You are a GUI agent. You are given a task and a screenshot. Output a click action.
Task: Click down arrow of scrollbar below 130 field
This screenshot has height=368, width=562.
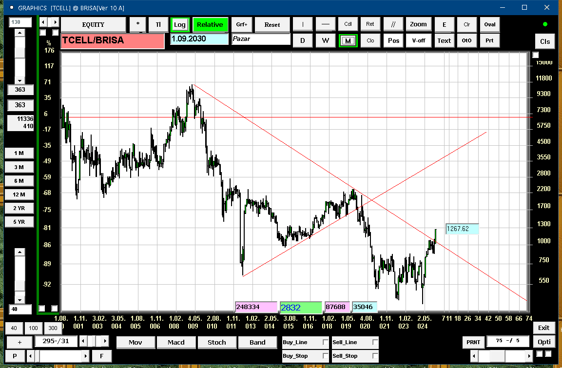[19, 80]
